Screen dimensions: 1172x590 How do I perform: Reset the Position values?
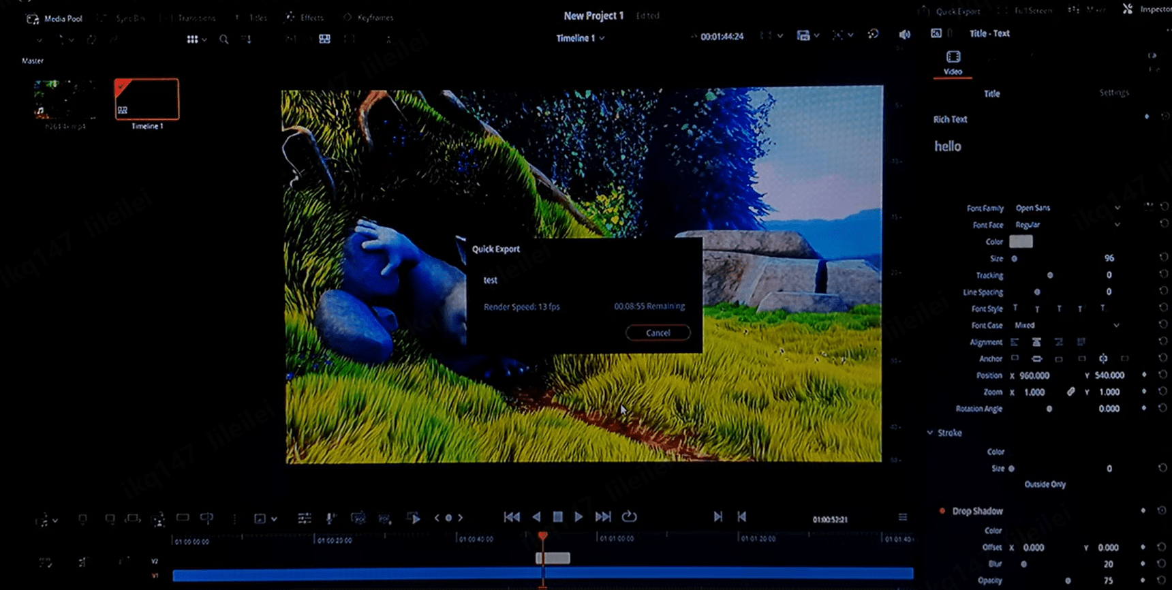tap(1163, 375)
